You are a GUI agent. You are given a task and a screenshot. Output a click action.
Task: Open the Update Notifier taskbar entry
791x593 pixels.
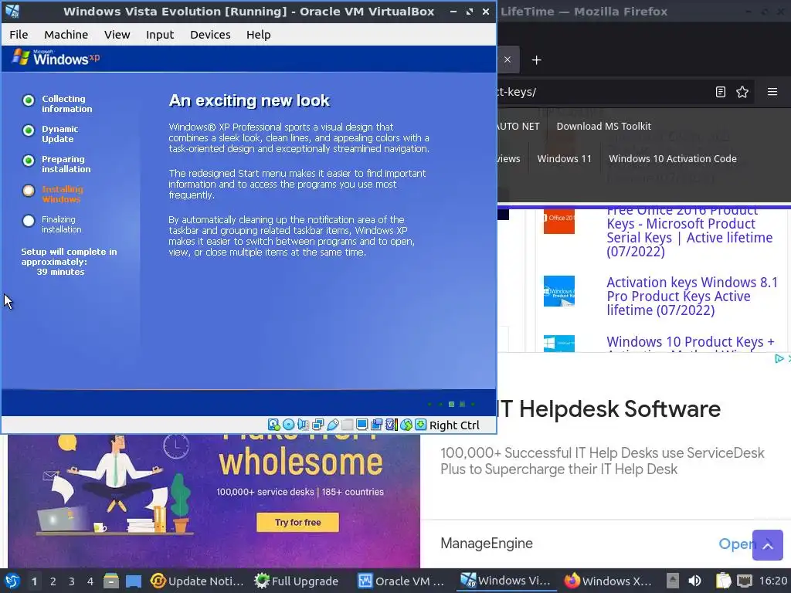[197, 581]
